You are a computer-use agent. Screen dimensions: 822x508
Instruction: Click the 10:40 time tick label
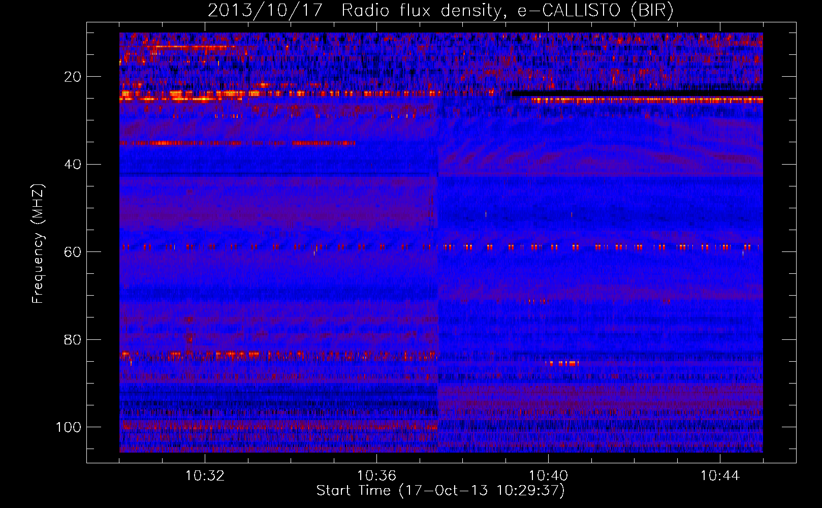(548, 476)
